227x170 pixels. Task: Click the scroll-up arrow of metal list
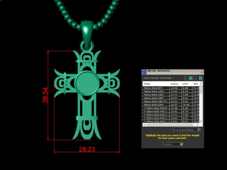pyautogui.click(x=201, y=83)
